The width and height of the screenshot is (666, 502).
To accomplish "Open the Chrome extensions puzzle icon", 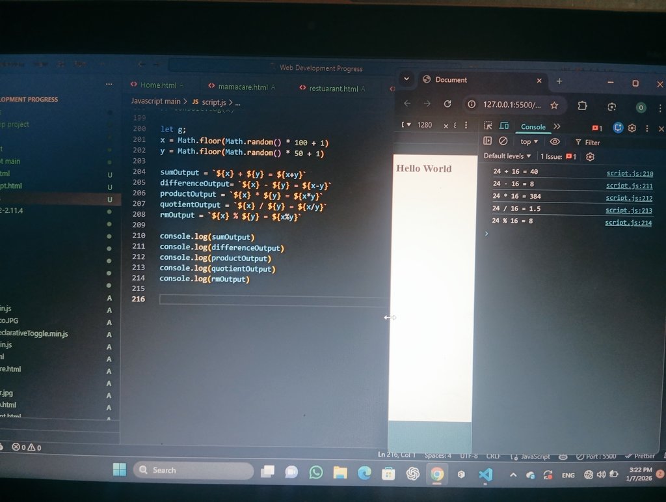I will [x=582, y=105].
